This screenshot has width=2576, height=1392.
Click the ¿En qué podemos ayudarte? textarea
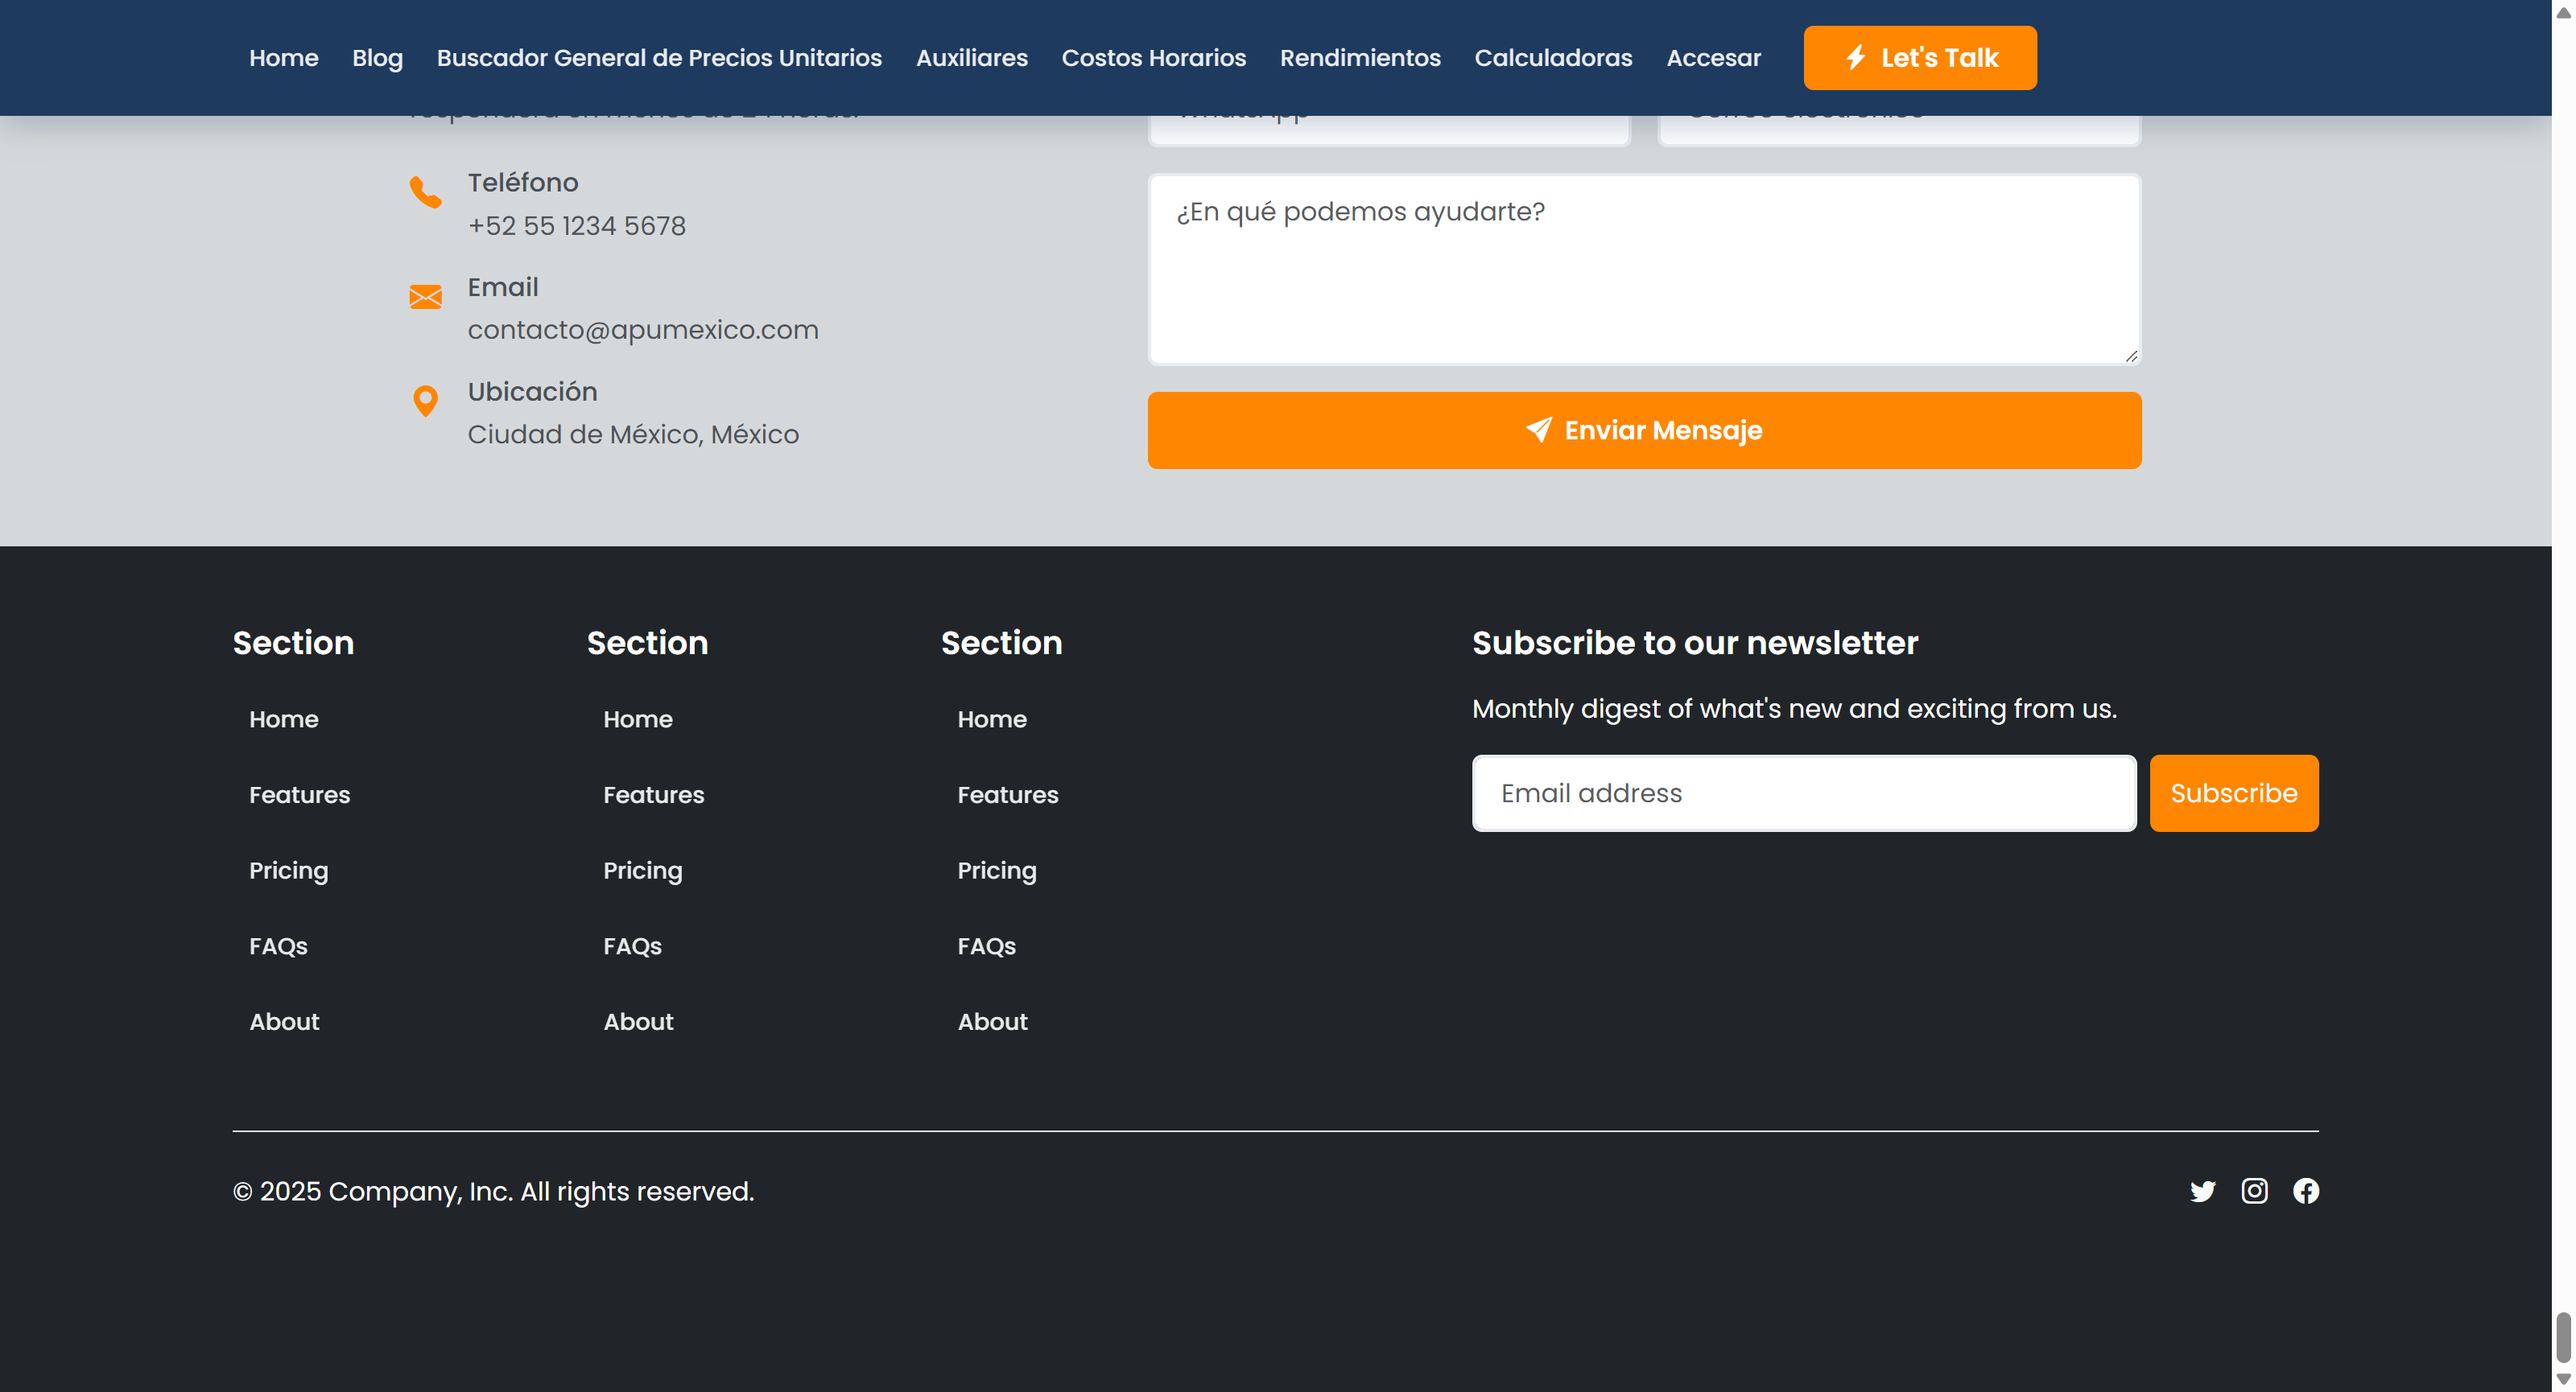coord(1644,270)
